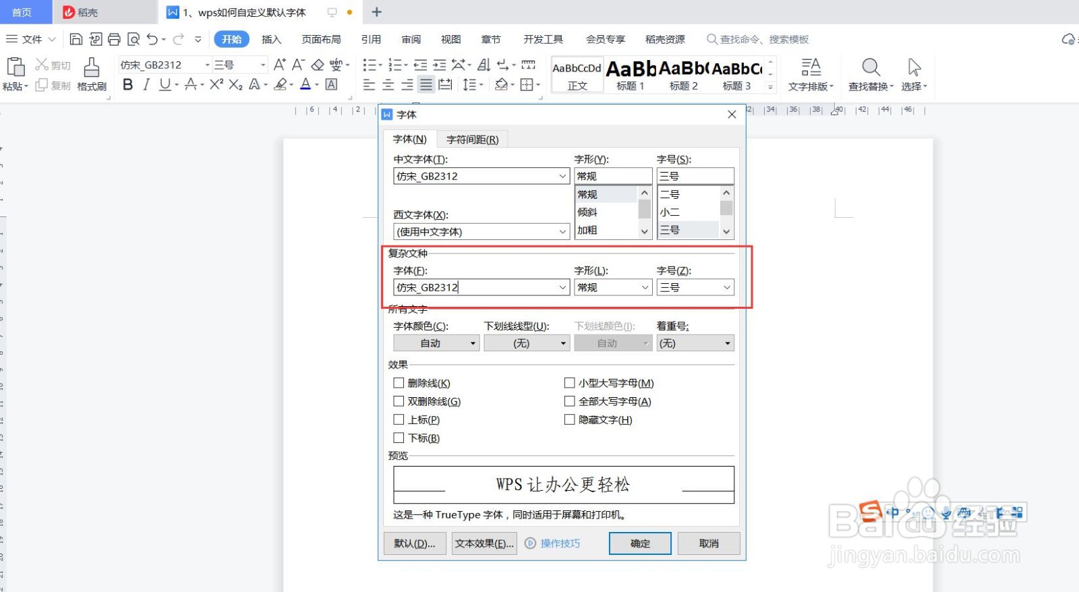Open line spacing icon
This screenshot has height=592, width=1079.
tap(469, 84)
